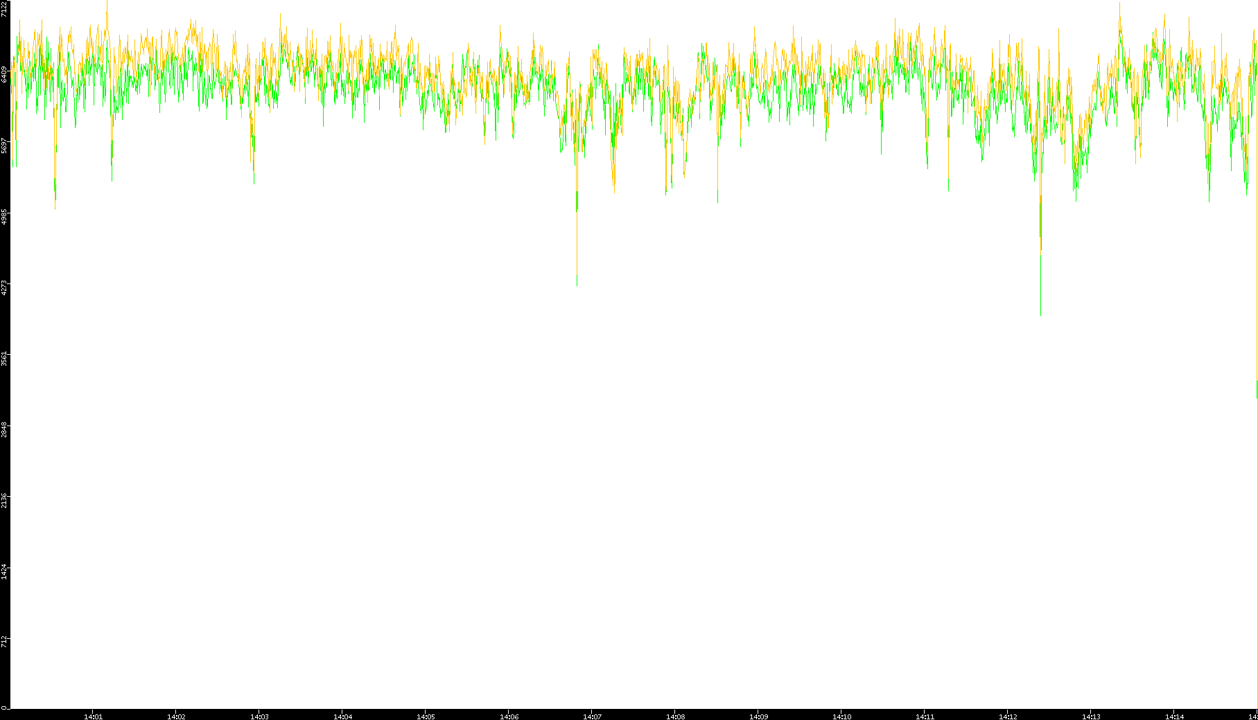Select the 14:02 time tick label
Screen dimensions: 1258x720
176,717
